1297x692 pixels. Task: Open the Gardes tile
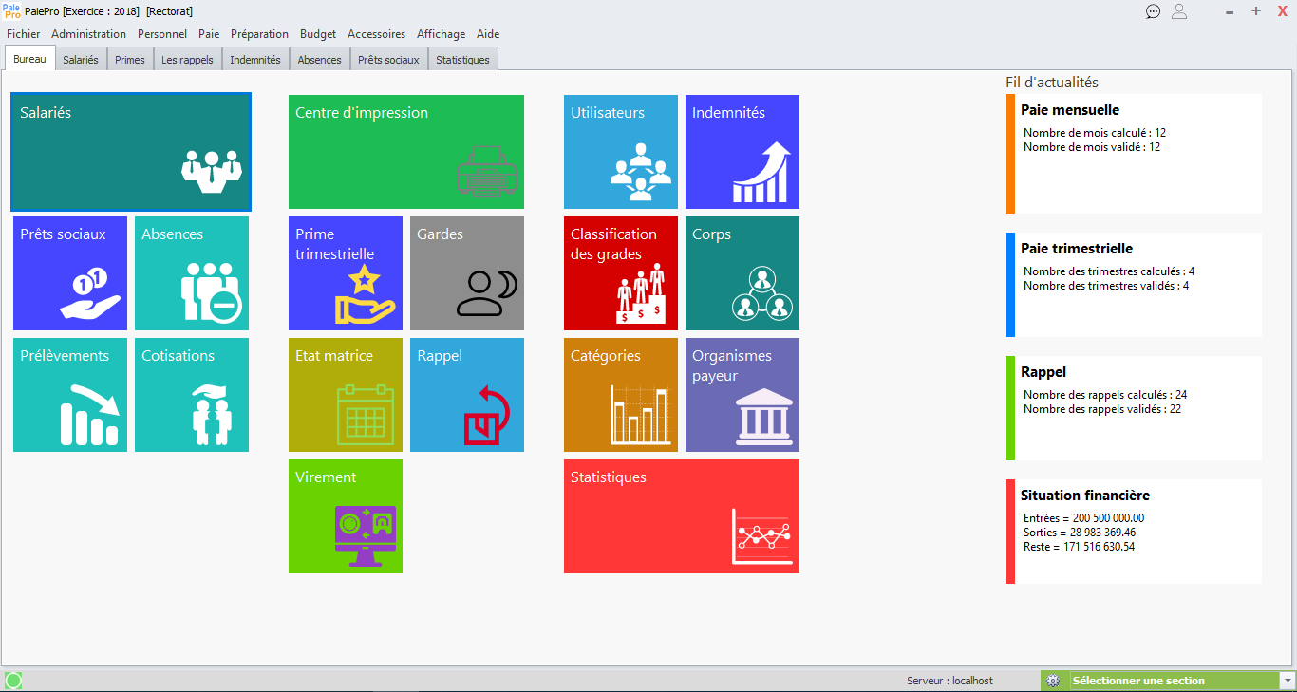(x=467, y=273)
